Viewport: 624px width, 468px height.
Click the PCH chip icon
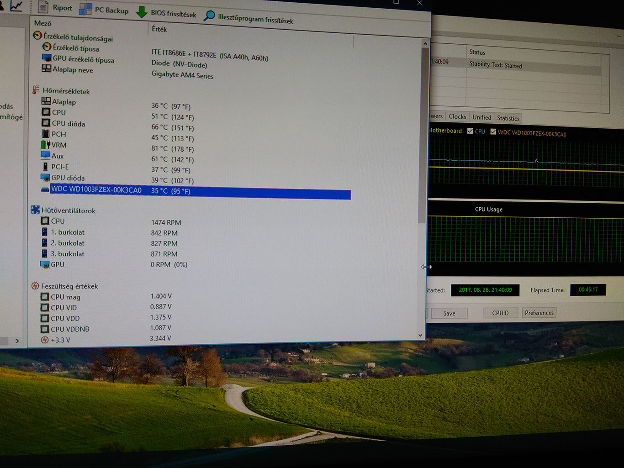pyautogui.click(x=46, y=134)
